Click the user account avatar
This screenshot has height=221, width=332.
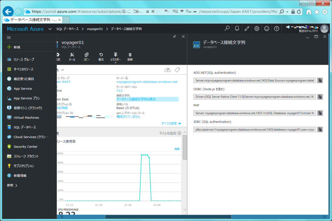[x=324, y=29]
